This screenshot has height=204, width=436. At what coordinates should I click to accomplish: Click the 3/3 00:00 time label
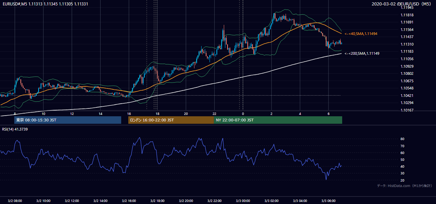point(243,201)
